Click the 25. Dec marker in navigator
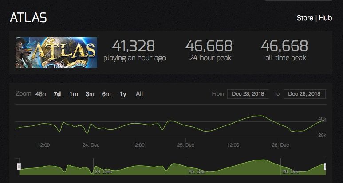 [197, 171]
